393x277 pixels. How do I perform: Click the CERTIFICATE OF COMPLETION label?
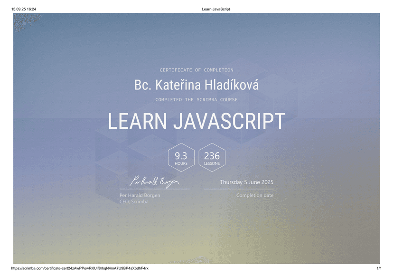[196, 70]
